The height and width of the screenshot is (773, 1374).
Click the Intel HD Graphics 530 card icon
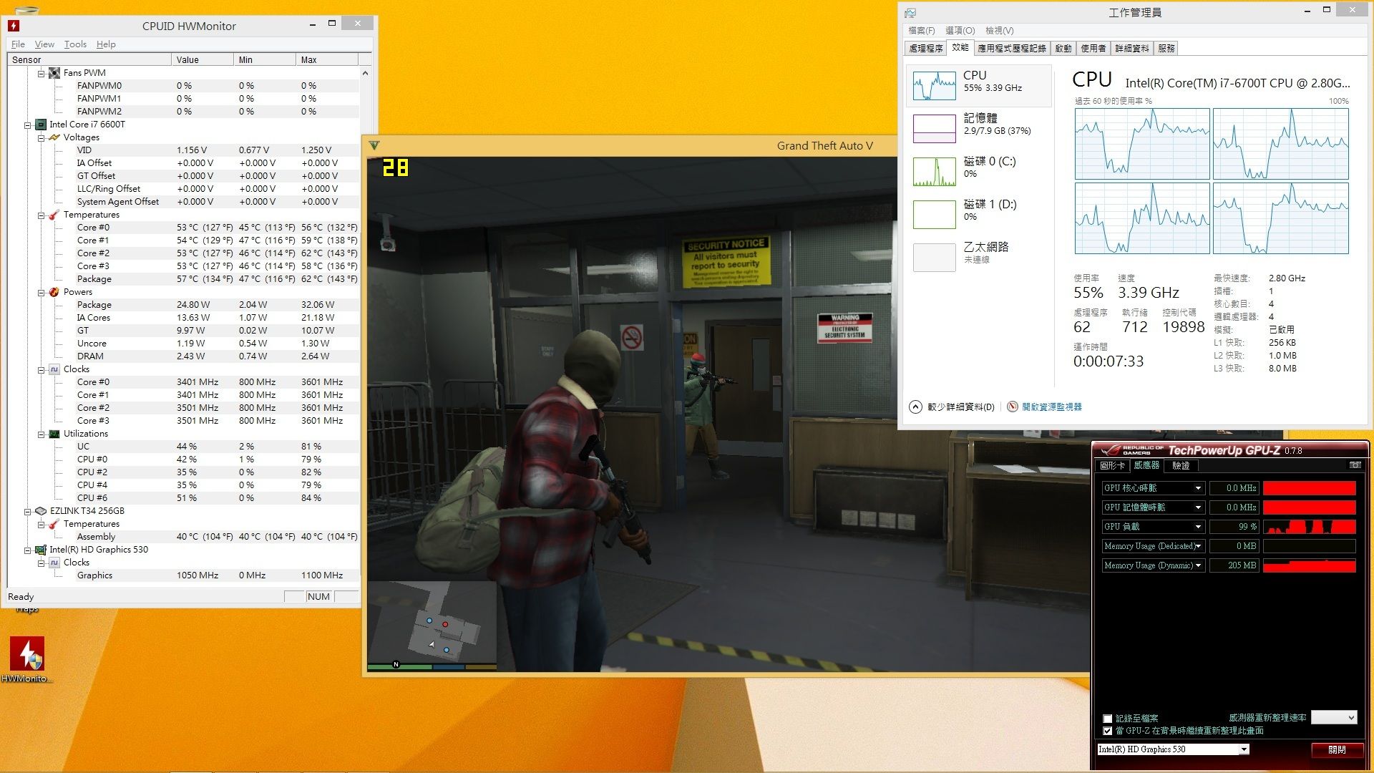[x=41, y=550]
